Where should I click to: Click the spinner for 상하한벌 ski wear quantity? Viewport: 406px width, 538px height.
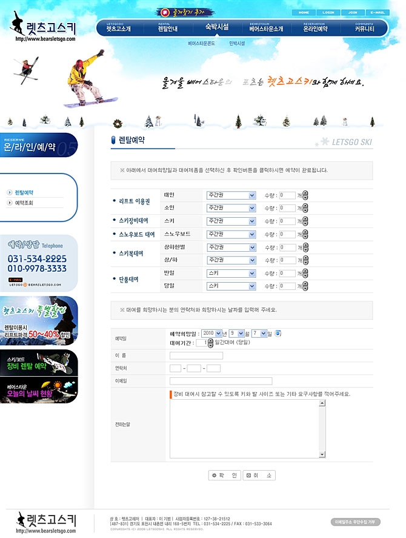point(305,247)
